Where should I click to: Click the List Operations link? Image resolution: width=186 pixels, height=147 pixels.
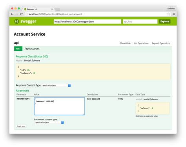click(x=141, y=43)
